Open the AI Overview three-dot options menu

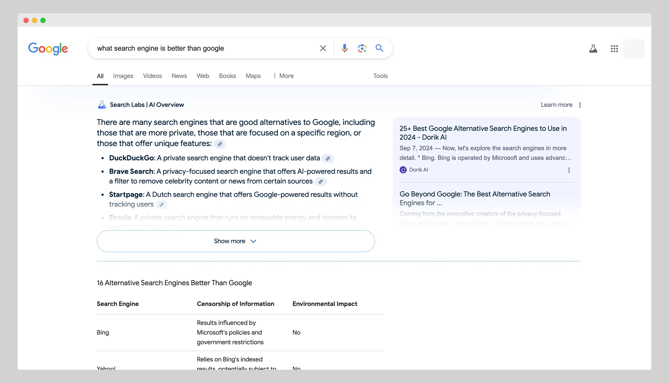580,105
